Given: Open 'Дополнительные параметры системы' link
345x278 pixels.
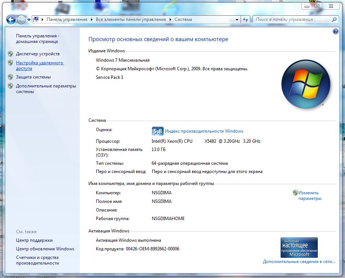Looking at the screenshot, I should (x=46, y=89).
